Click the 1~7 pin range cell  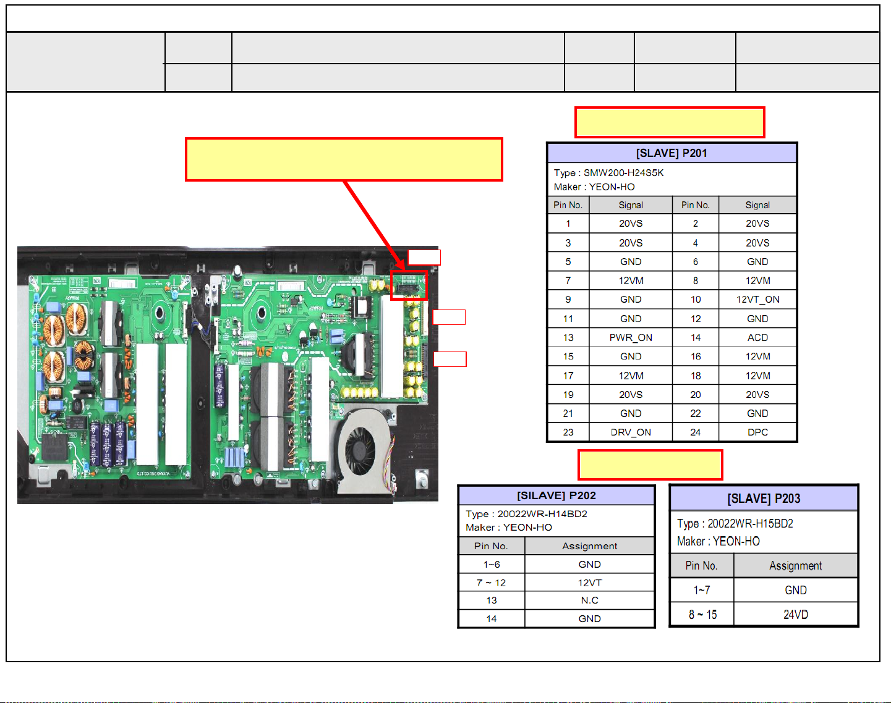(702, 590)
